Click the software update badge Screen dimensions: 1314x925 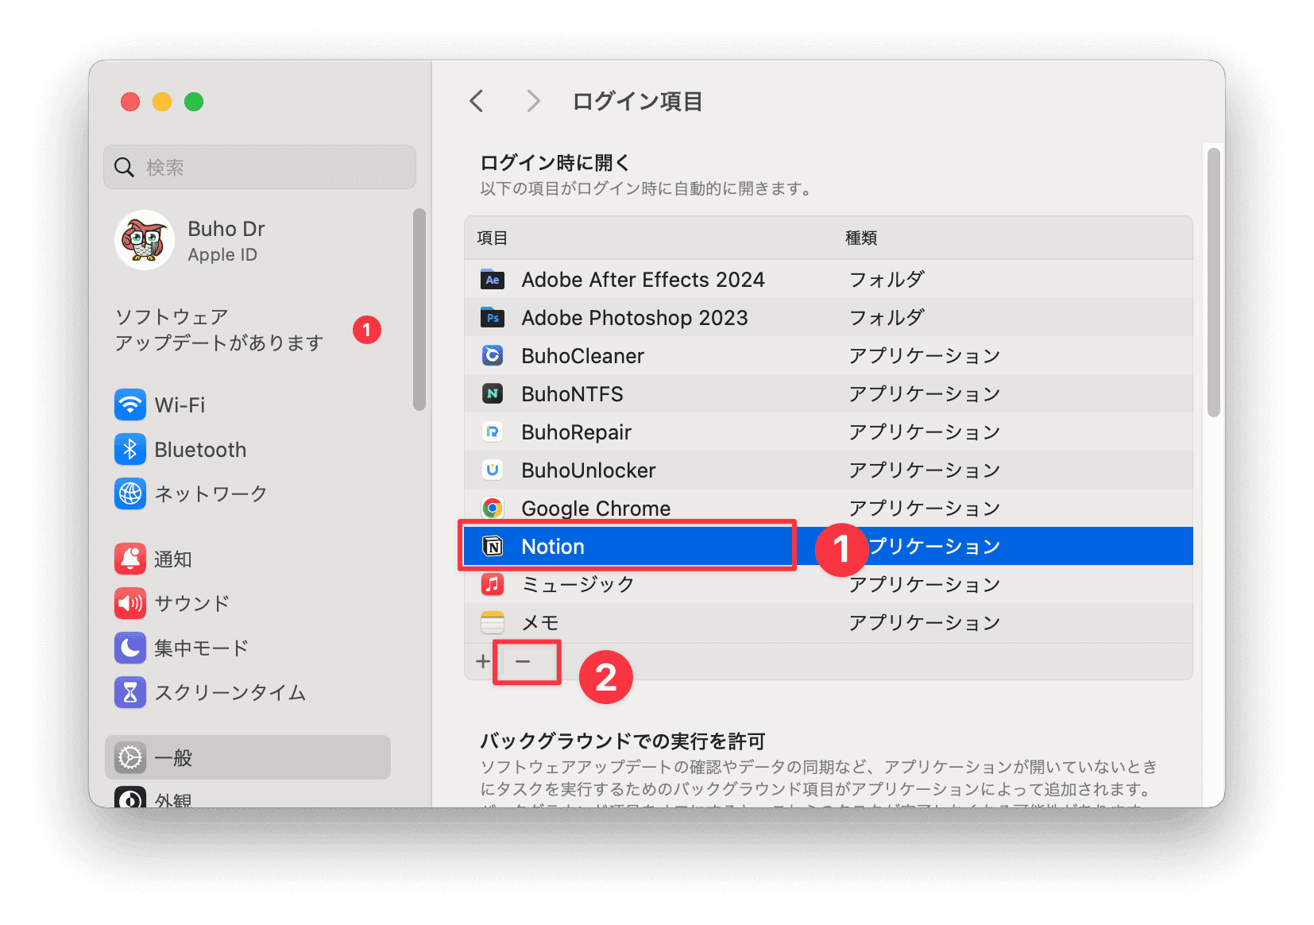click(366, 329)
